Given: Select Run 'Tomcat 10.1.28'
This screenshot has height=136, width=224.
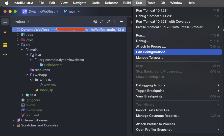Looking at the screenshot, I should [x=178, y=10].
